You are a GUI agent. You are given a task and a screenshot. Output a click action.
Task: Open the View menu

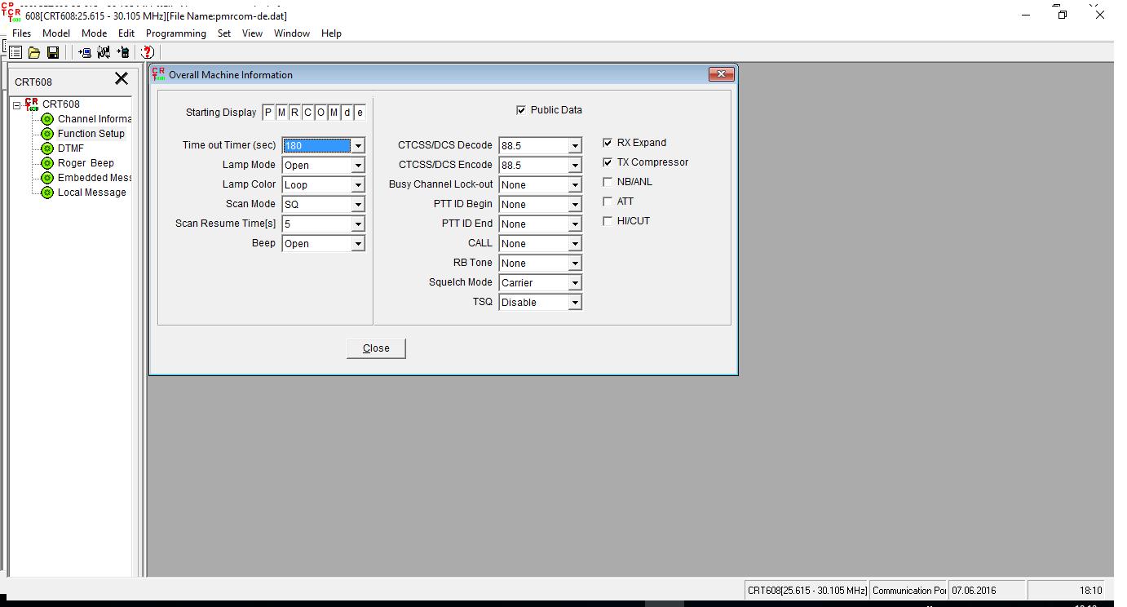pyautogui.click(x=252, y=33)
